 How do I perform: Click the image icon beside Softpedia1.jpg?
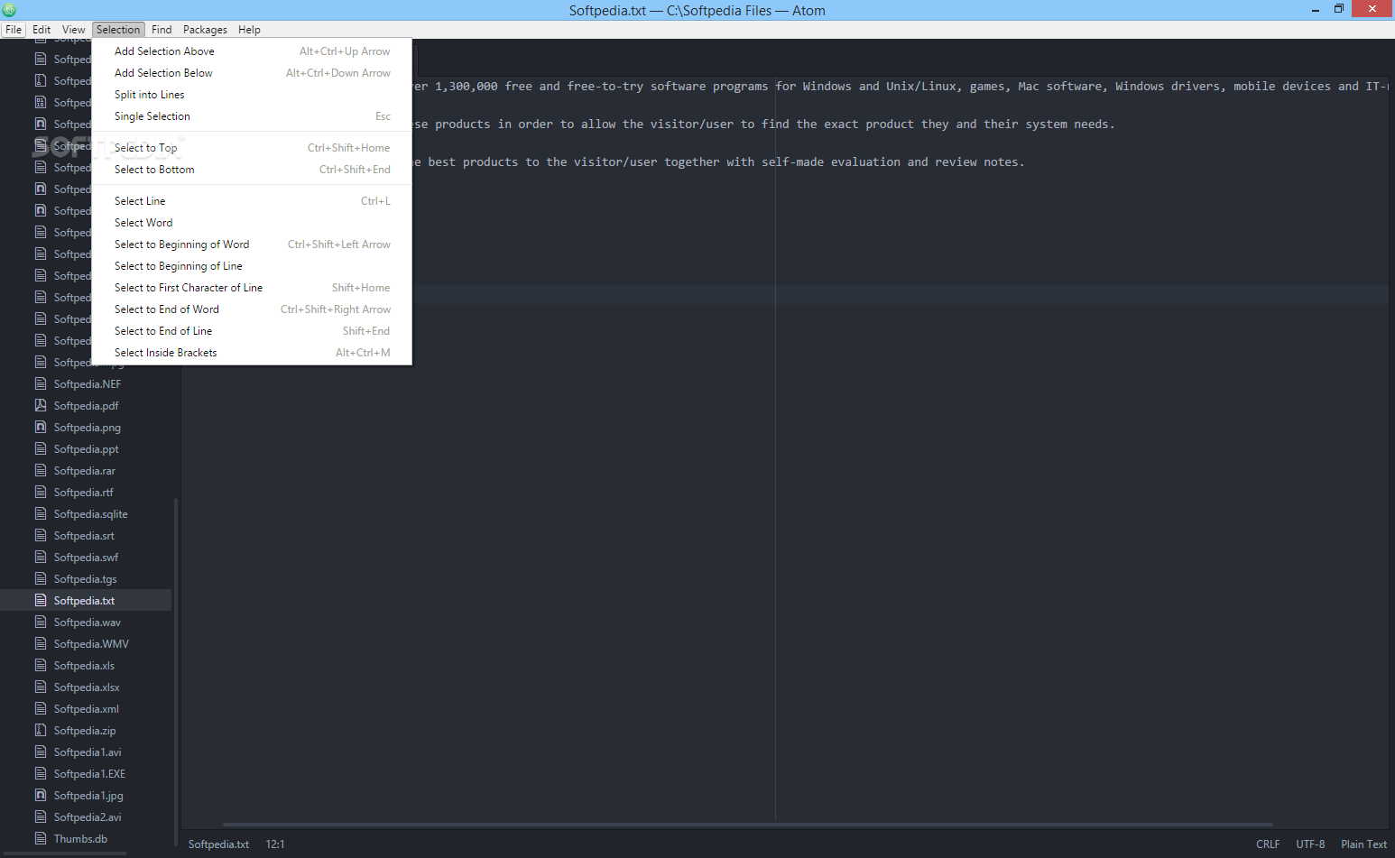tap(41, 795)
